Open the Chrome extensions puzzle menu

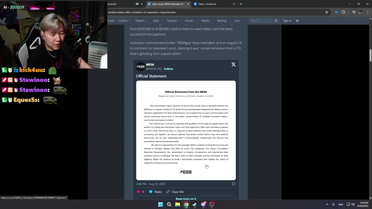[x=344, y=12]
